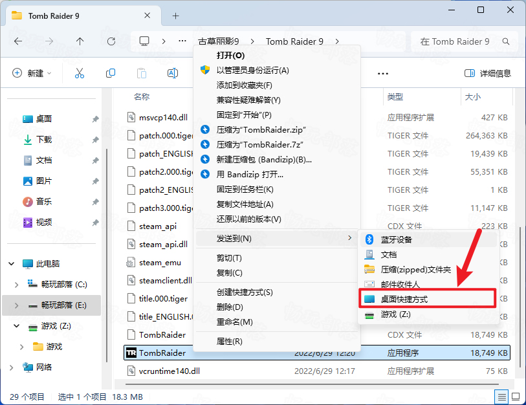Go back with the left arrow button
The height and width of the screenshot is (405, 526).
[x=18, y=41]
